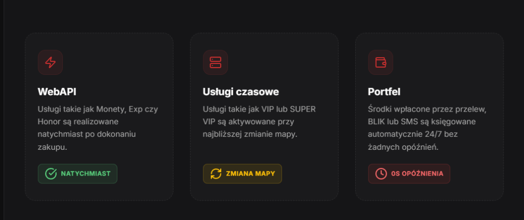Screen dimensions: 524x220
Task: Click the red clock icon
Action: 381,173
